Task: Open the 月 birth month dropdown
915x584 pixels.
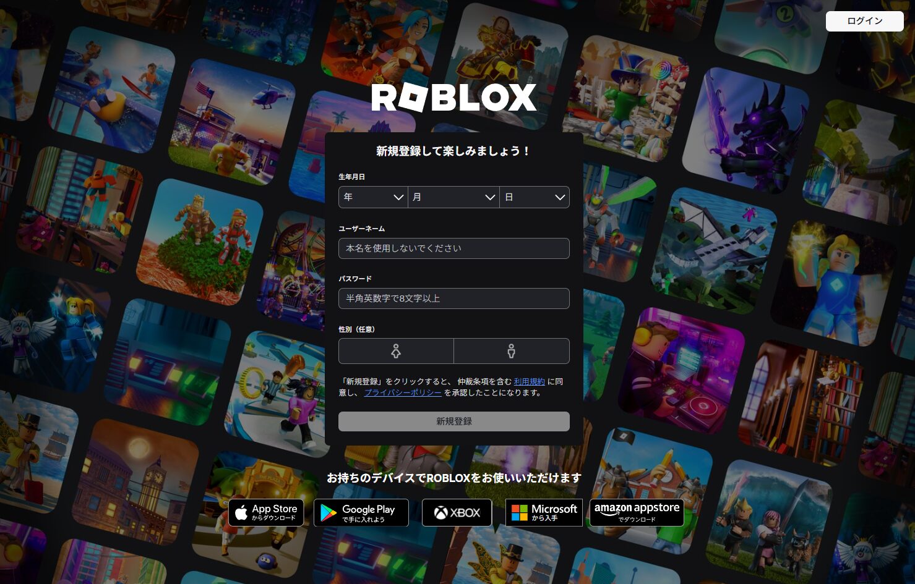Action: point(453,197)
